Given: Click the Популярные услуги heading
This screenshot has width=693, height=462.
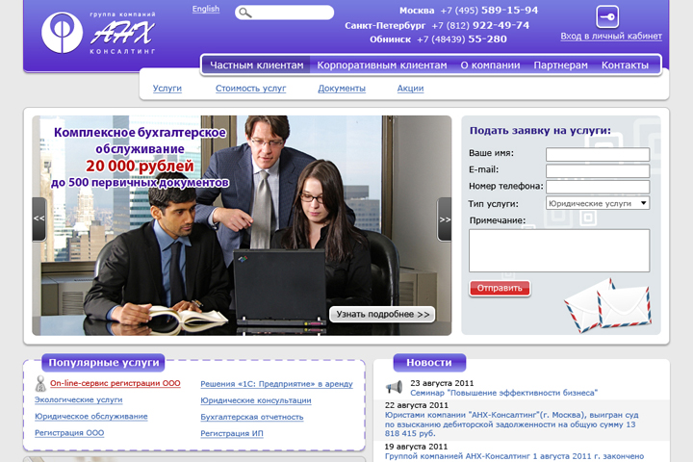Looking at the screenshot, I should [103, 363].
